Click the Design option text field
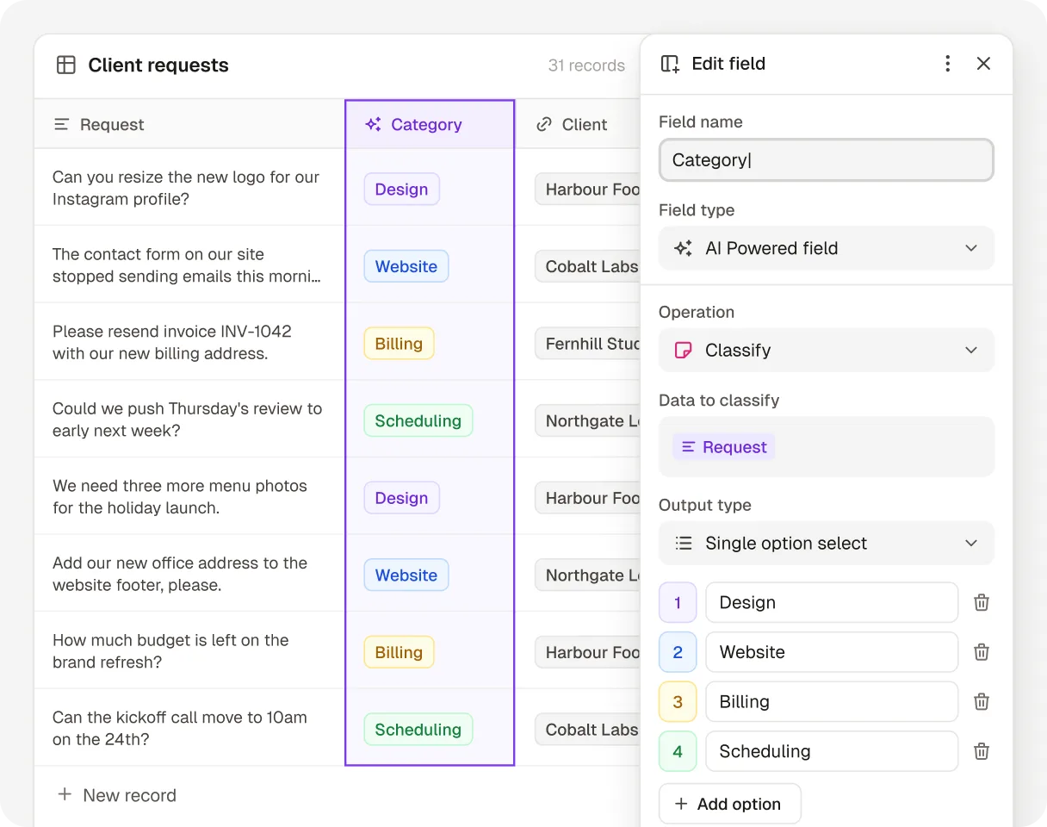The width and height of the screenshot is (1047, 827). click(832, 603)
